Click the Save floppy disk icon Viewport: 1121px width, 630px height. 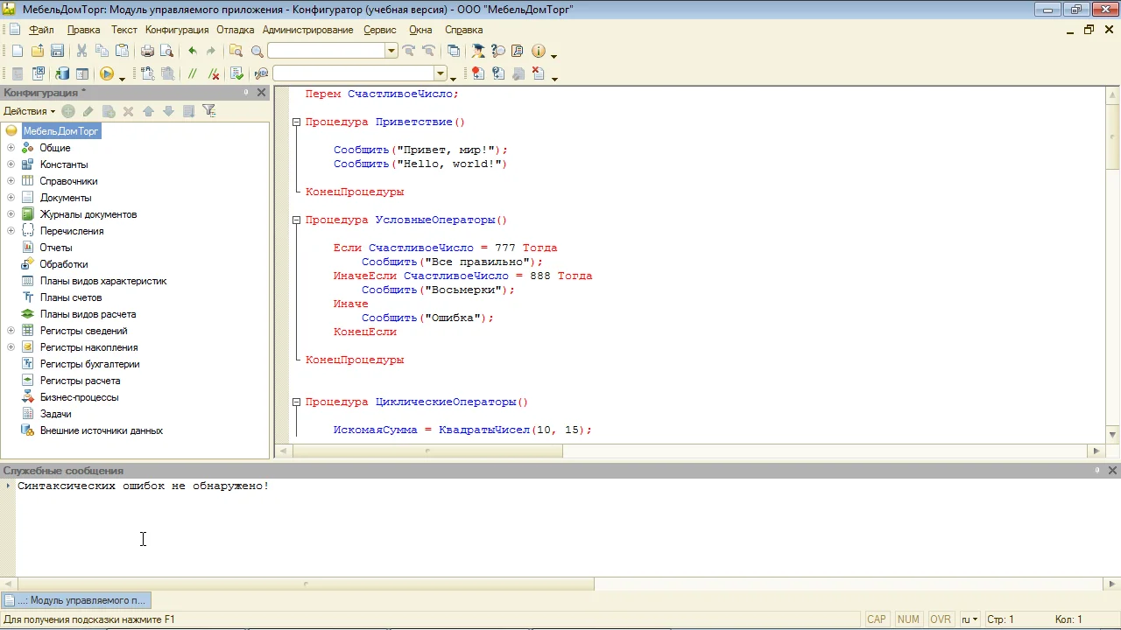point(57,52)
